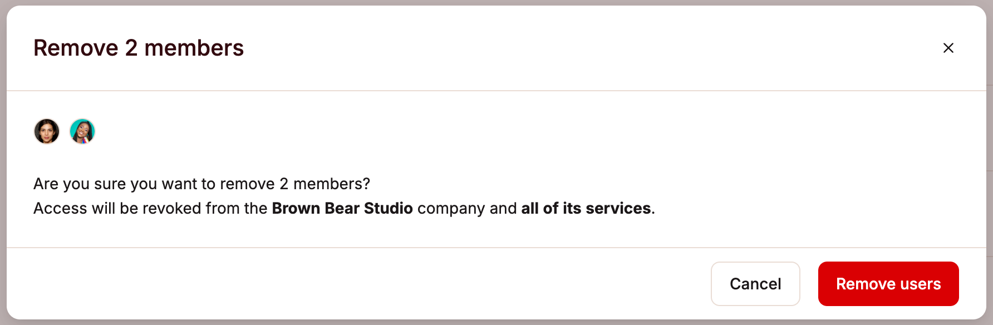Image resolution: width=993 pixels, height=325 pixels.
Task: Click the second member avatar with teal background
Action: [82, 131]
